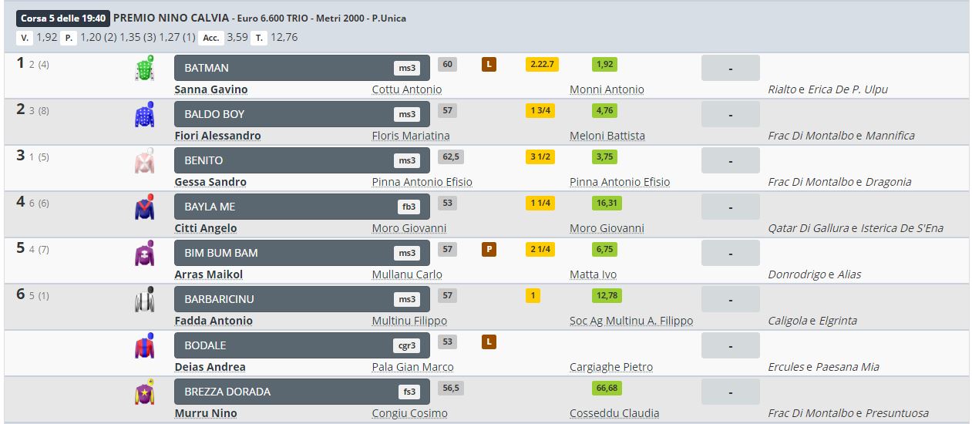The width and height of the screenshot is (972, 424).
Task: Click Bayla Me's blue and red silks icon
Action: point(144,207)
